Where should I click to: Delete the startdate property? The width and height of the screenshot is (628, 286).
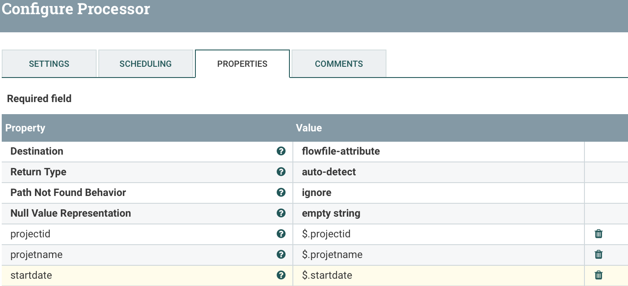(598, 275)
